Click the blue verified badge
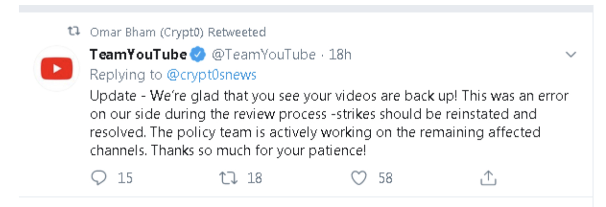 pos(198,55)
